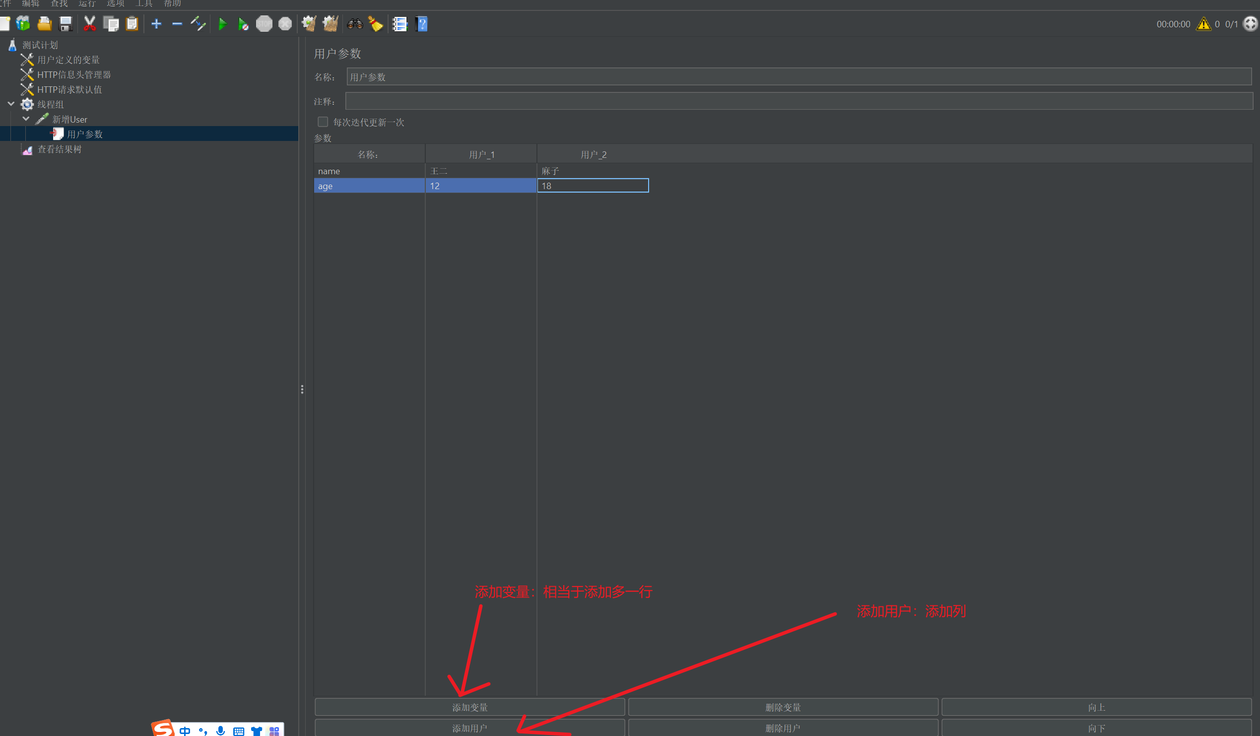Open the Function Helper list icon
Image resolution: width=1260 pixels, height=736 pixels.
399,24
